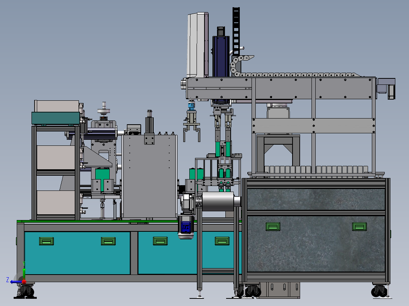The image size is (409, 306).
Task: Click the large gray enclosure box at center
Action: point(149,176)
